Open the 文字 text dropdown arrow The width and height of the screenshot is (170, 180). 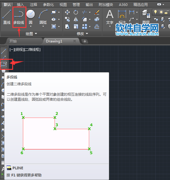point(110,26)
